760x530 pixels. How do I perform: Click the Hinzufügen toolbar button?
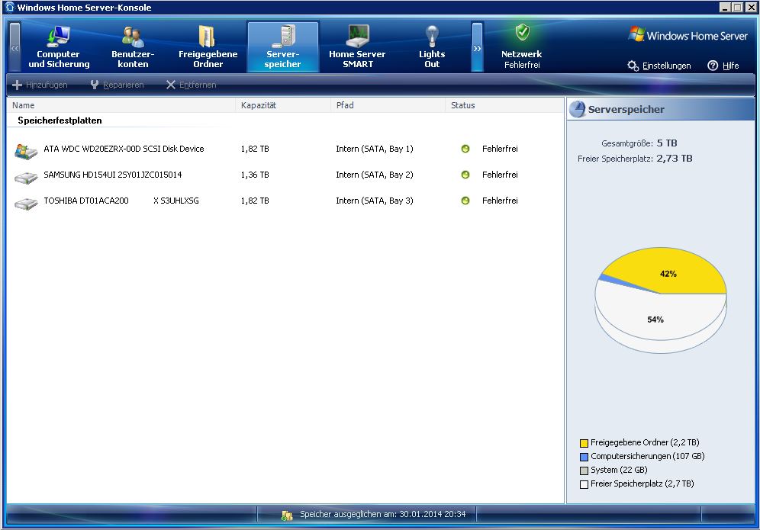pyautogui.click(x=40, y=85)
